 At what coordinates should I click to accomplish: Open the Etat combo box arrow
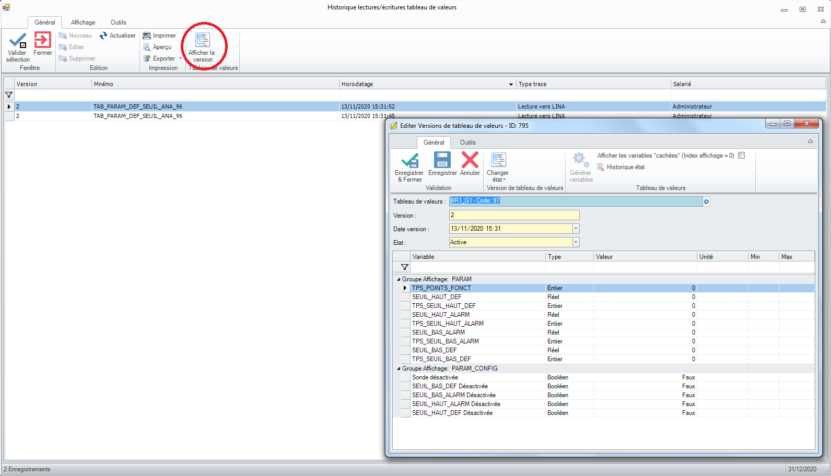pyautogui.click(x=576, y=242)
